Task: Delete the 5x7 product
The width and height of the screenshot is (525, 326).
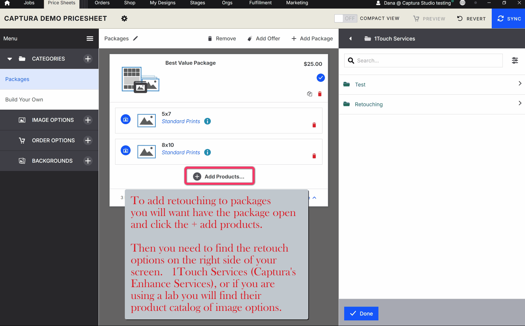Action: 314,125
